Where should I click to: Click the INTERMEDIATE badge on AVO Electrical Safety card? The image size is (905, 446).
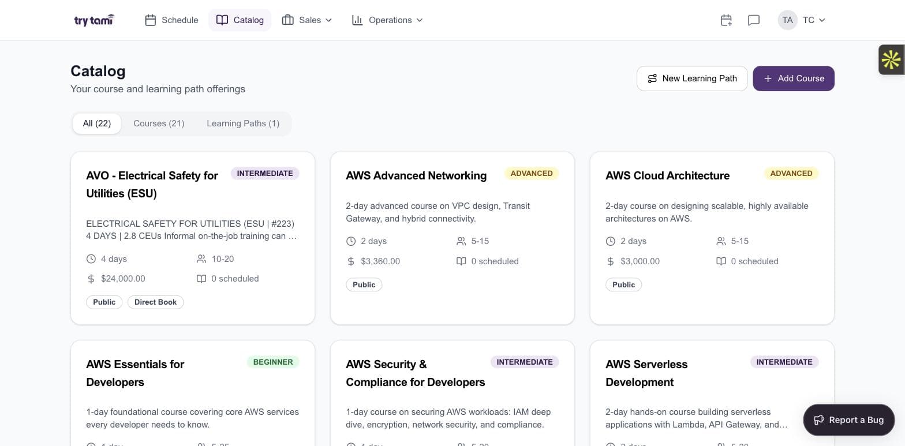pos(265,174)
